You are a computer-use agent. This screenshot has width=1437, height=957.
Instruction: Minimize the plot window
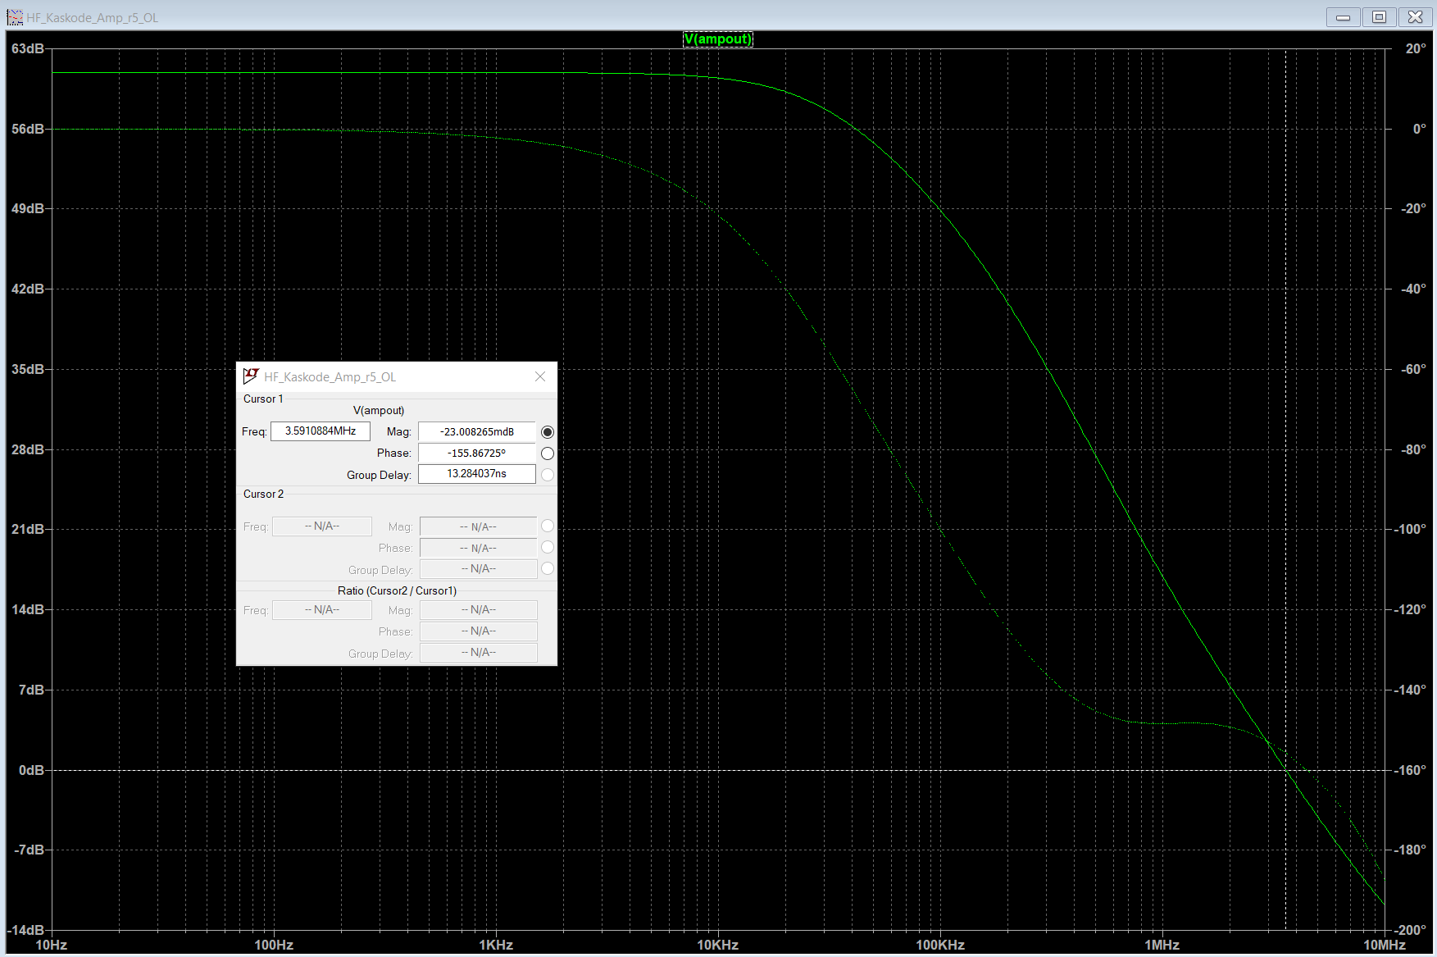1343,17
